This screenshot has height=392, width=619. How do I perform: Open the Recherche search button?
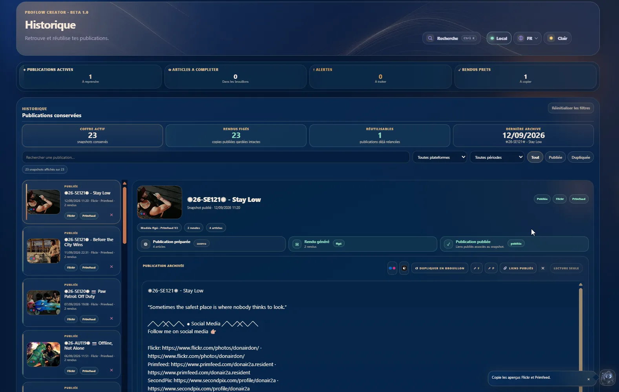click(x=451, y=38)
